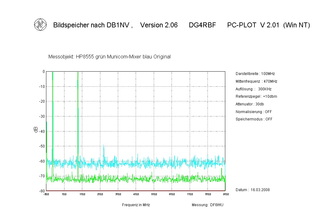Click the 'Frequenz in MHz' axis label
Viewport: 333px width, 220px height.
[x=136, y=205]
